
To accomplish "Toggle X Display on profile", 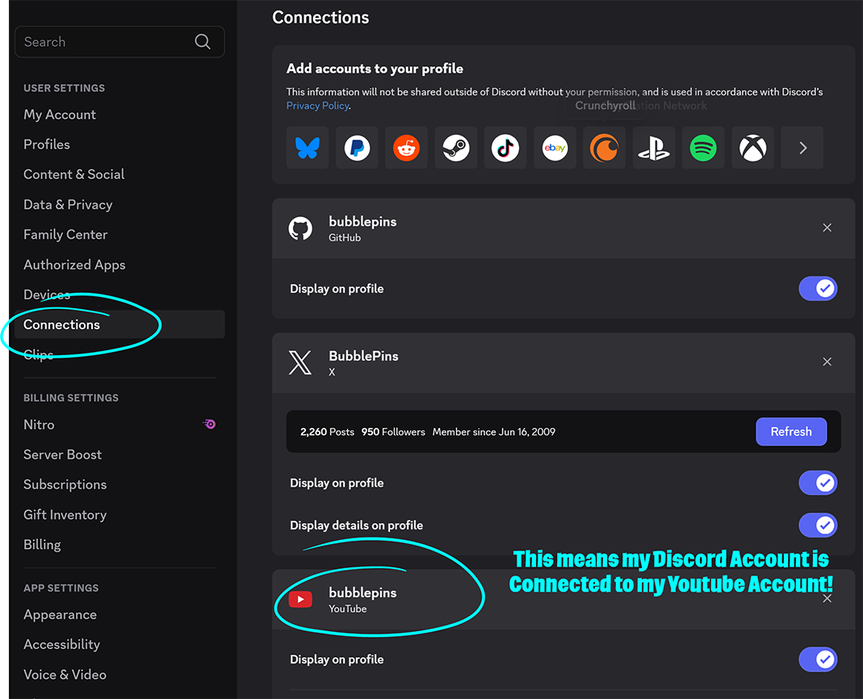I will (x=818, y=483).
